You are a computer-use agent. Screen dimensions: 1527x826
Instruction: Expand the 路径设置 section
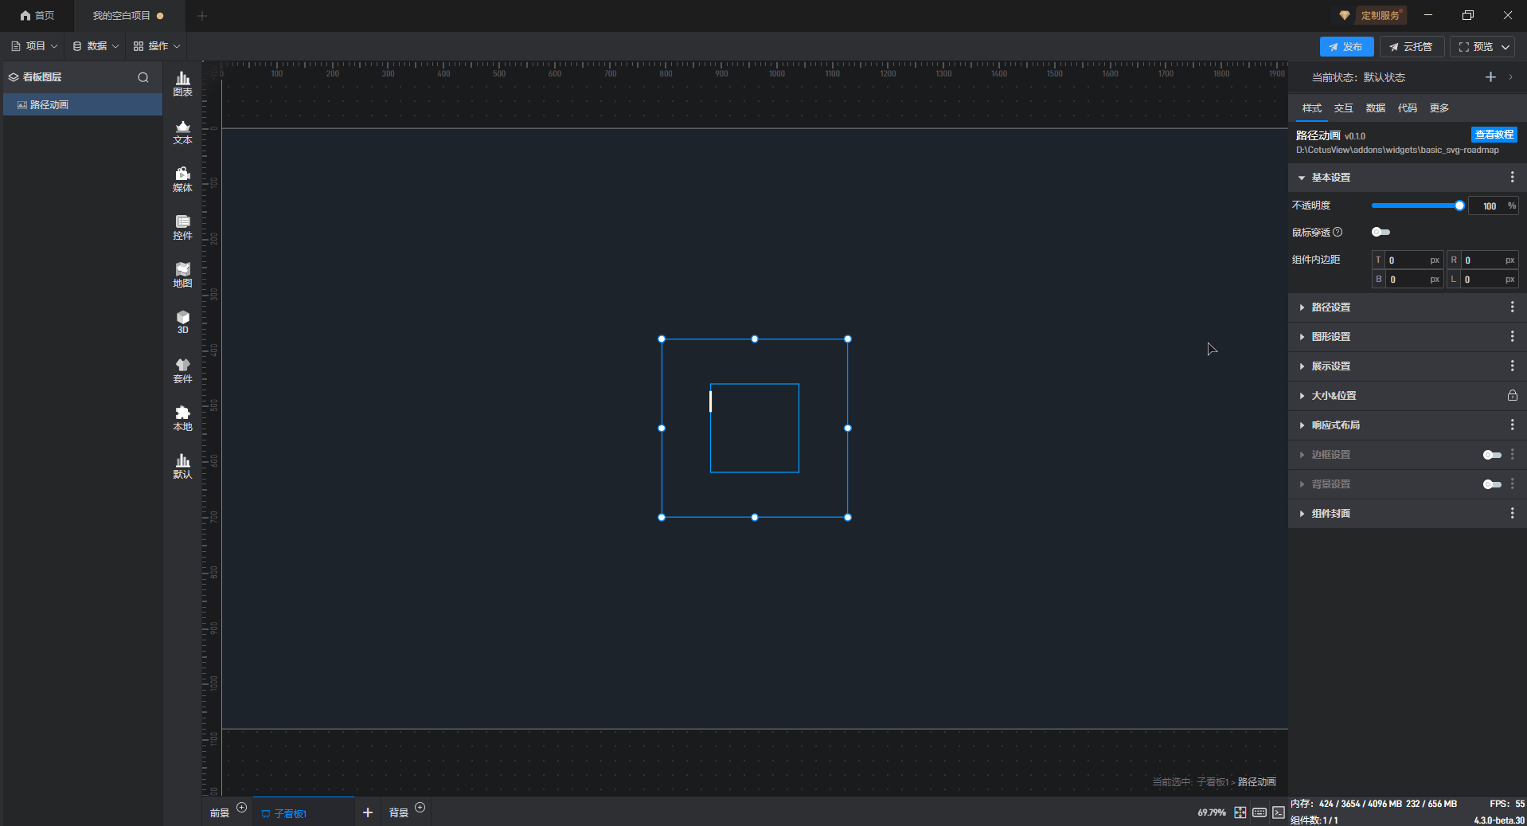[x=1302, y=307]
